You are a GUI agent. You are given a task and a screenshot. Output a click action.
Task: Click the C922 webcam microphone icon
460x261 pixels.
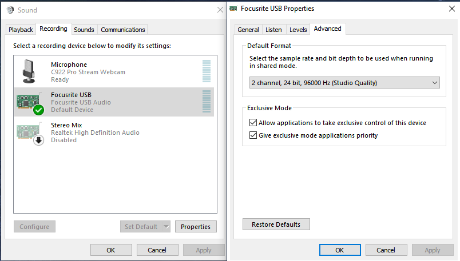coord(30,72)
